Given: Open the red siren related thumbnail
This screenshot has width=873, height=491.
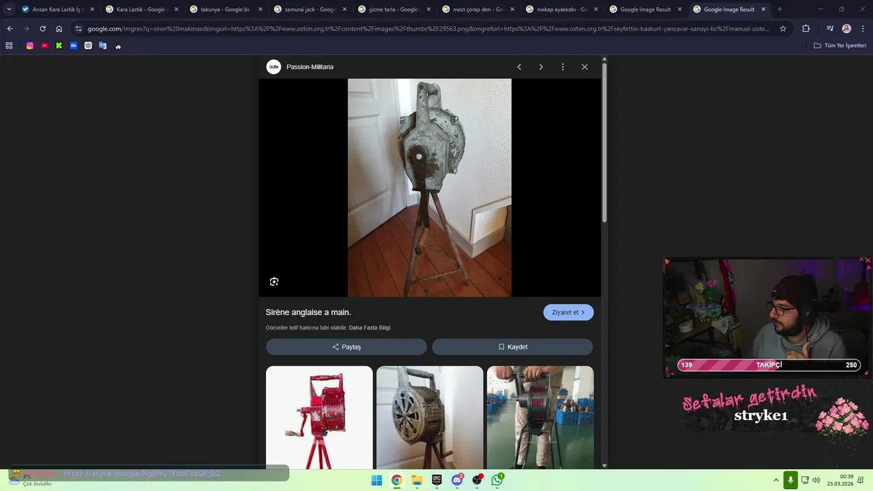Looking at the screenshot, I should click(x=319, y=417).
